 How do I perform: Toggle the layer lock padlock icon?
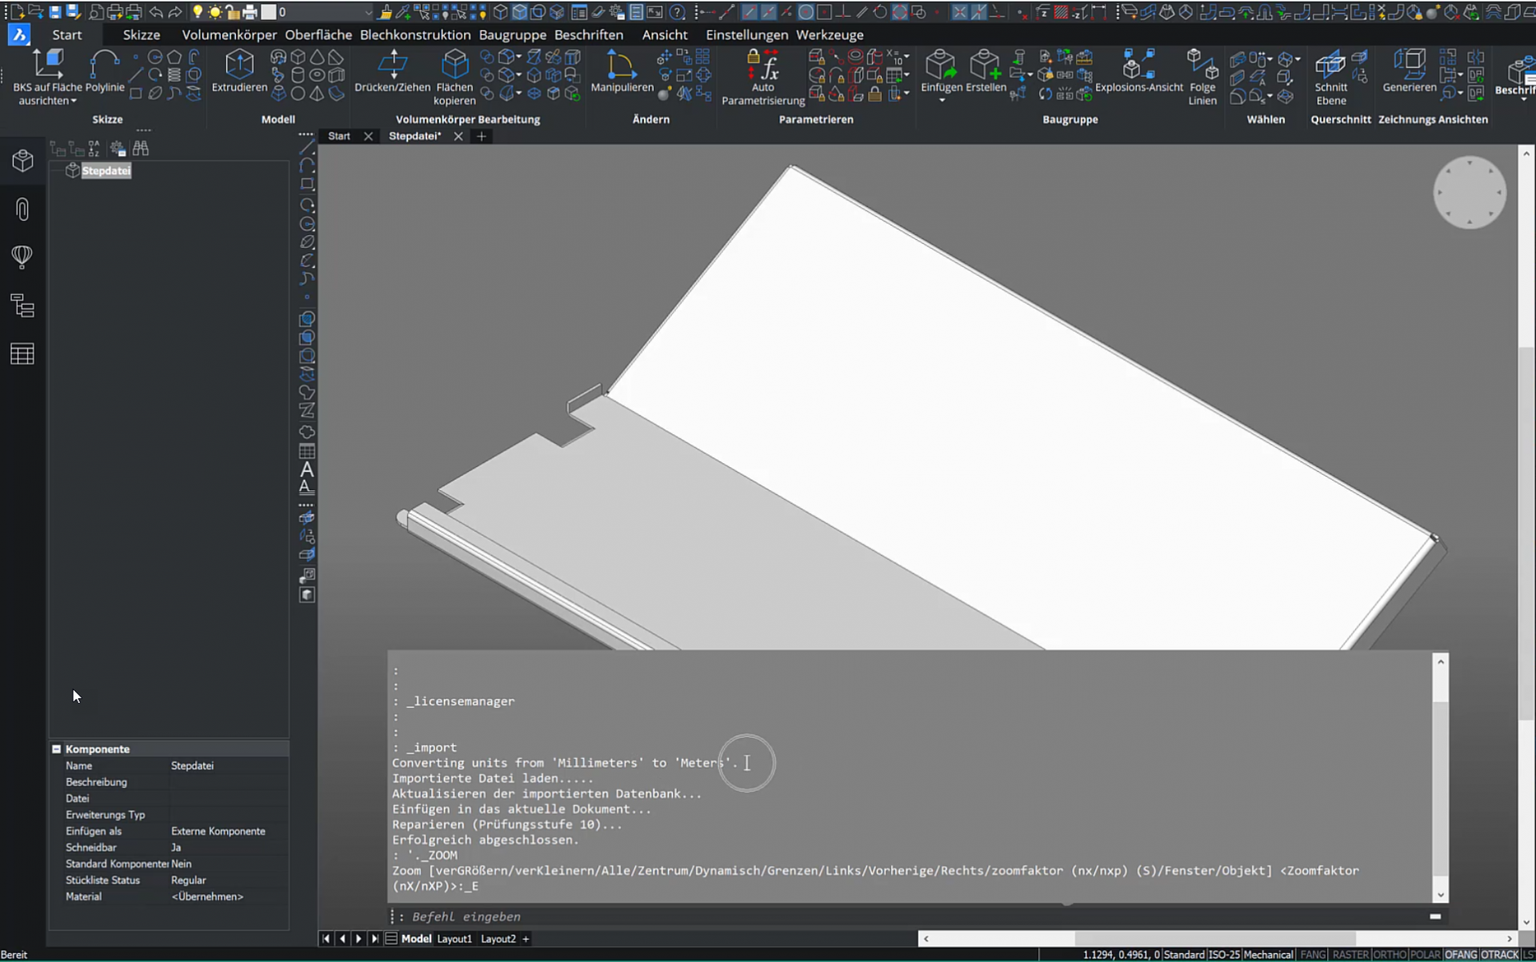(233, 12)
